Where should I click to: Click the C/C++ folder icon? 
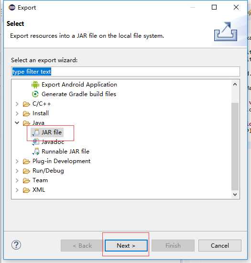tap(26, 104)
